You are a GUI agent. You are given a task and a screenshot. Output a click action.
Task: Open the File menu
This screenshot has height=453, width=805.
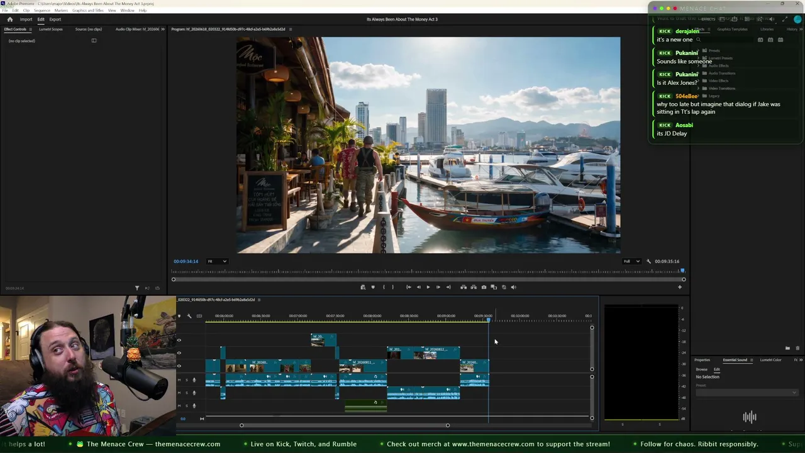6,11
